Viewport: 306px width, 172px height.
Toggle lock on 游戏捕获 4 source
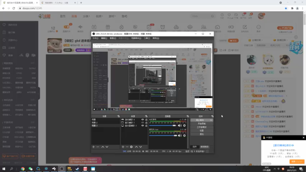146,120
